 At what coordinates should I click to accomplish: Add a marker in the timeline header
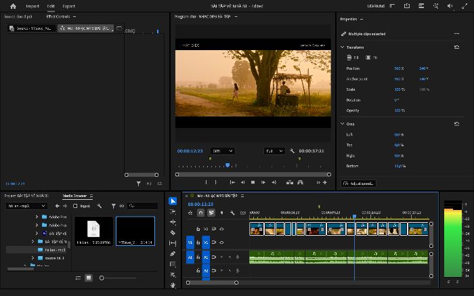(x=221, y=213)
